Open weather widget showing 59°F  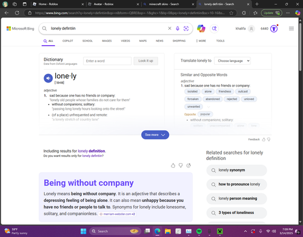(15, 231)
